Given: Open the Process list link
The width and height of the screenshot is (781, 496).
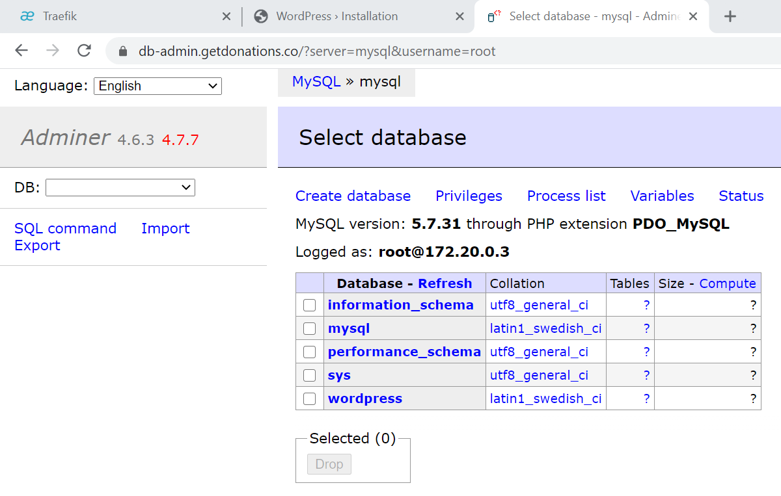Looking at the screenshot, I should tap(566, 196).
